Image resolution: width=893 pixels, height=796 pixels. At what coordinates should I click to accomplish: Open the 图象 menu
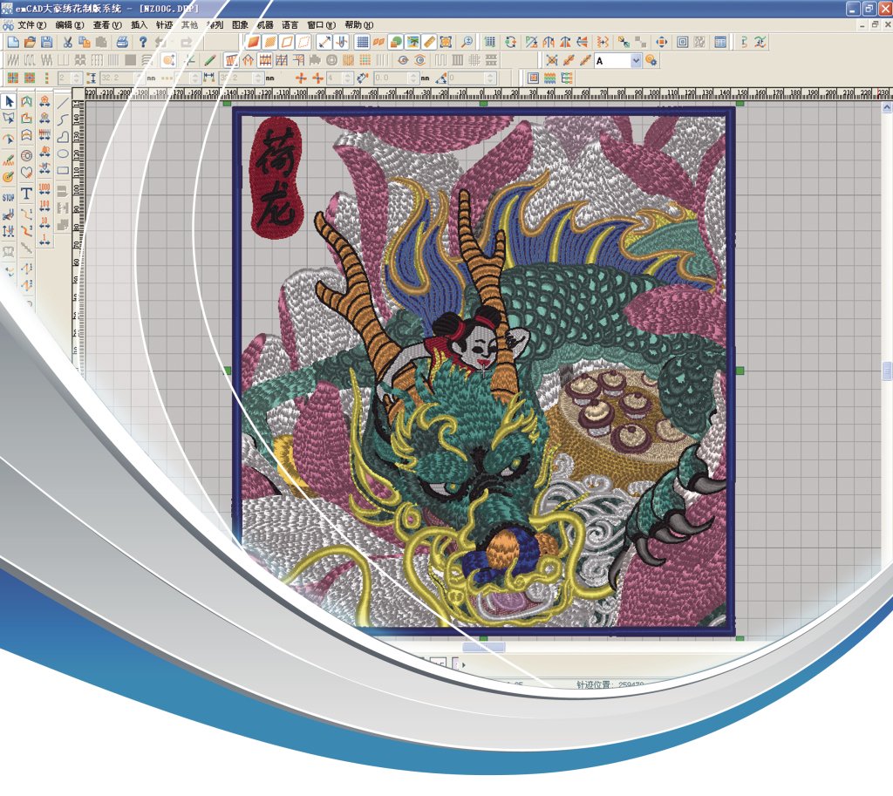[240, 25]
